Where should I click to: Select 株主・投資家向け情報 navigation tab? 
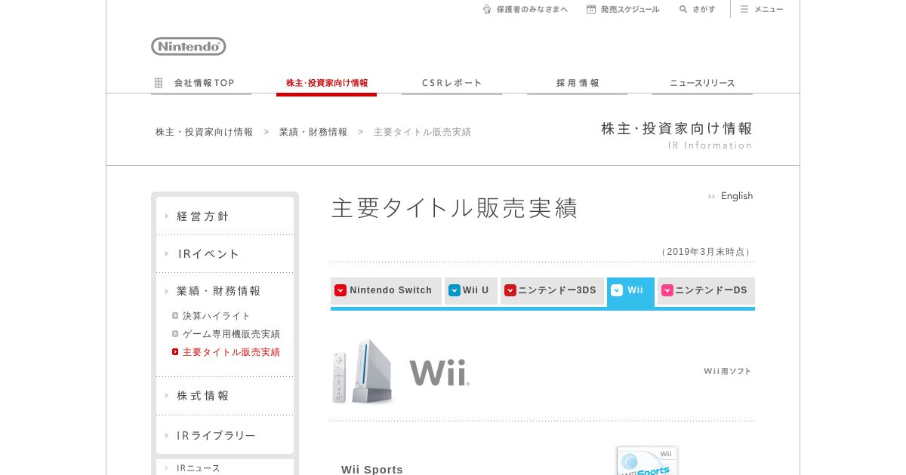[x=326, y=84]
